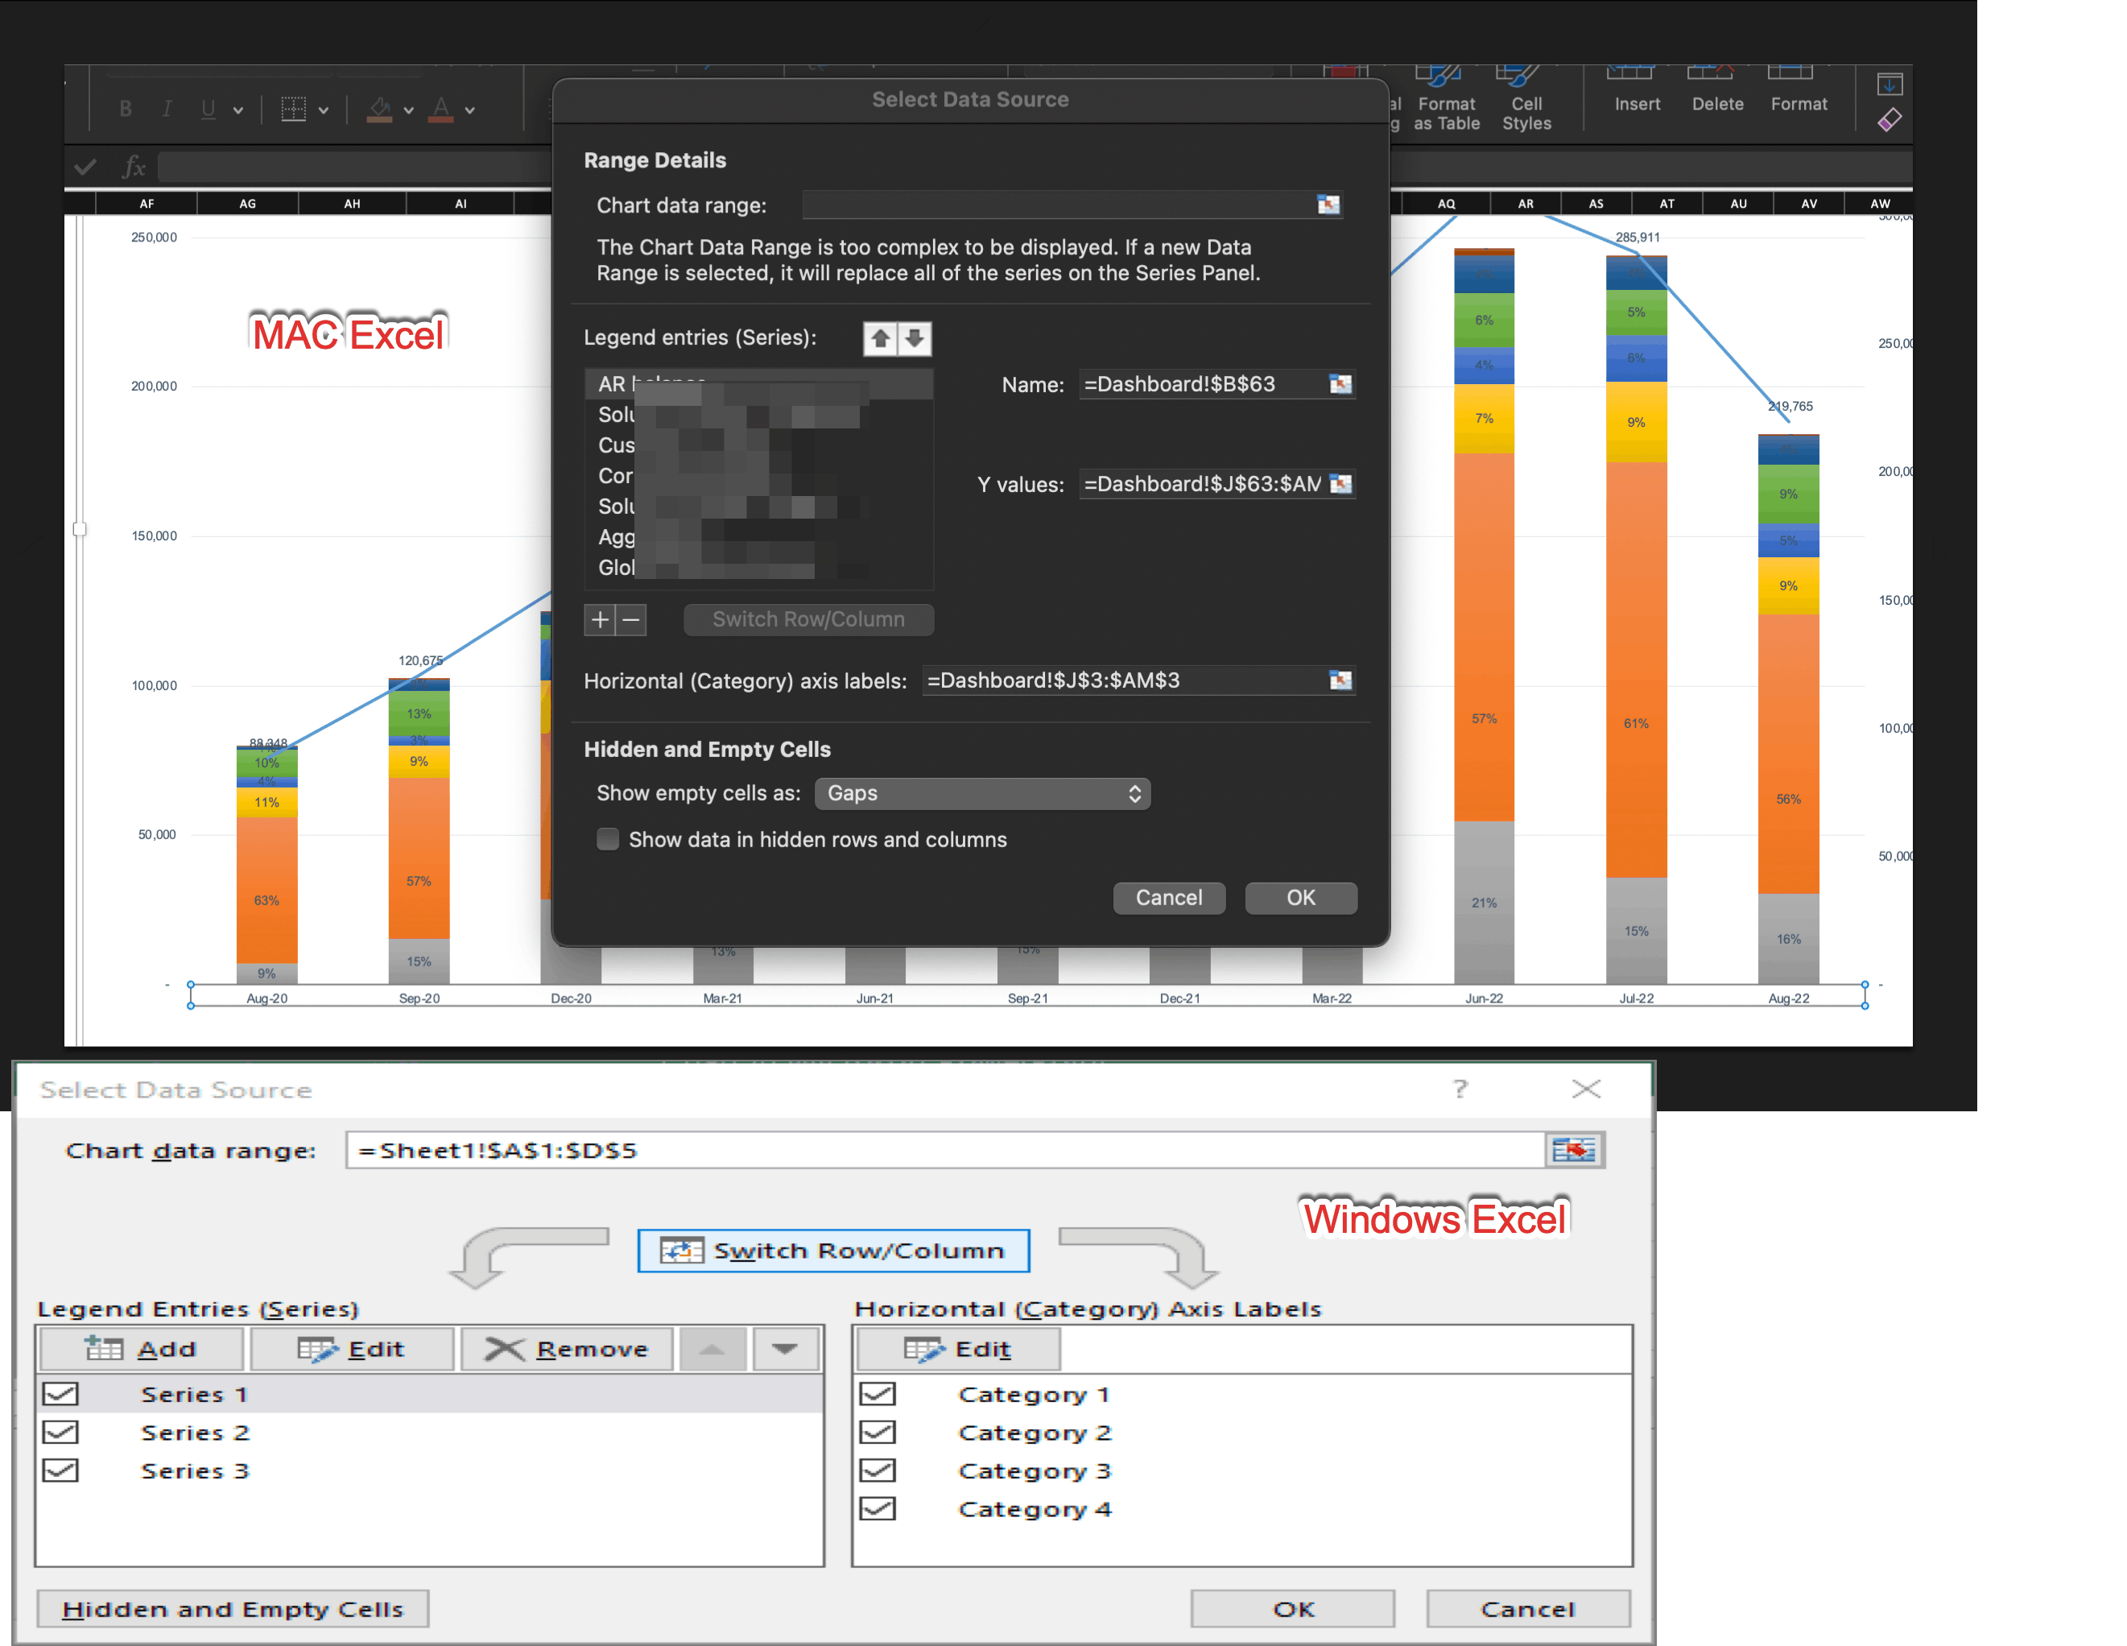This screenshot has height=1646, width=2127.
Task: Click the Name field =Dashboard!$B$63
Action: [x=1203, y=384]
